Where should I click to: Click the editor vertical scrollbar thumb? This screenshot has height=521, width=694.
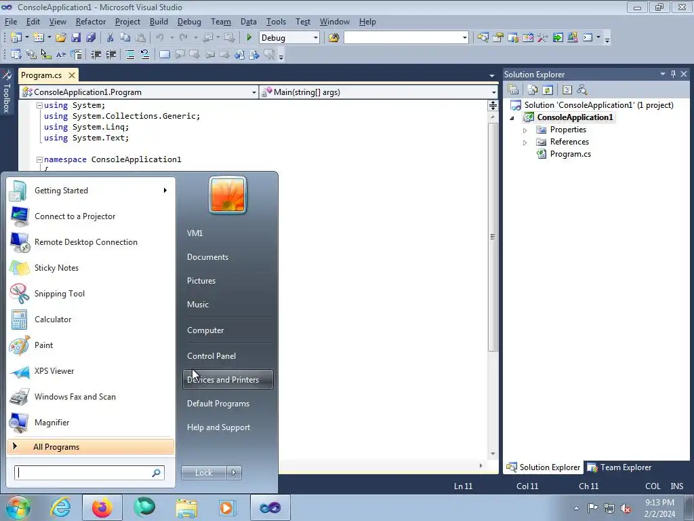pos(493,237)
